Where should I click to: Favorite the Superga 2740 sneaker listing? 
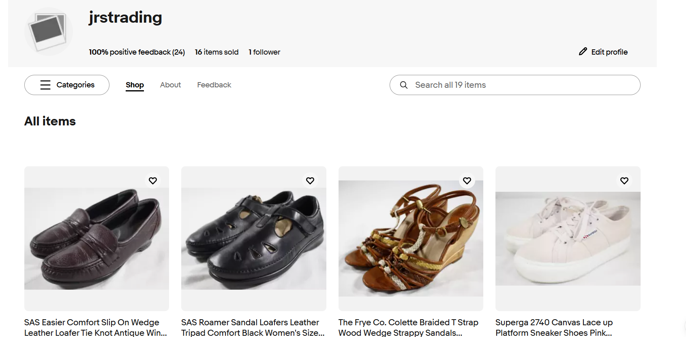point(624,181)
